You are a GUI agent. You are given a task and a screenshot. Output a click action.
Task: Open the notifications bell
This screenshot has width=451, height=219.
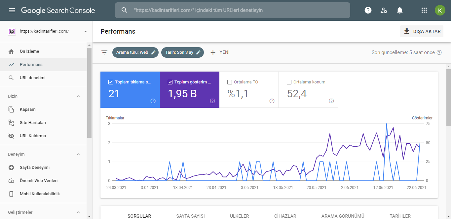[400, 10]
